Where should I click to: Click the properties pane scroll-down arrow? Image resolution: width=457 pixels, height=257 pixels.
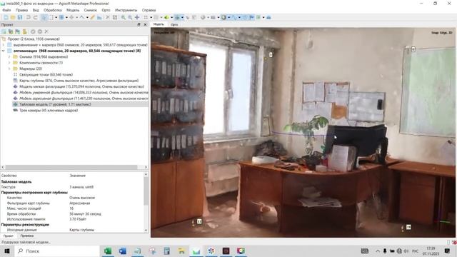(146, 230)
